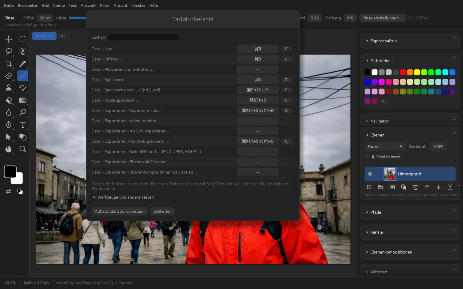Expand the Pfade panel

[374, 212]
